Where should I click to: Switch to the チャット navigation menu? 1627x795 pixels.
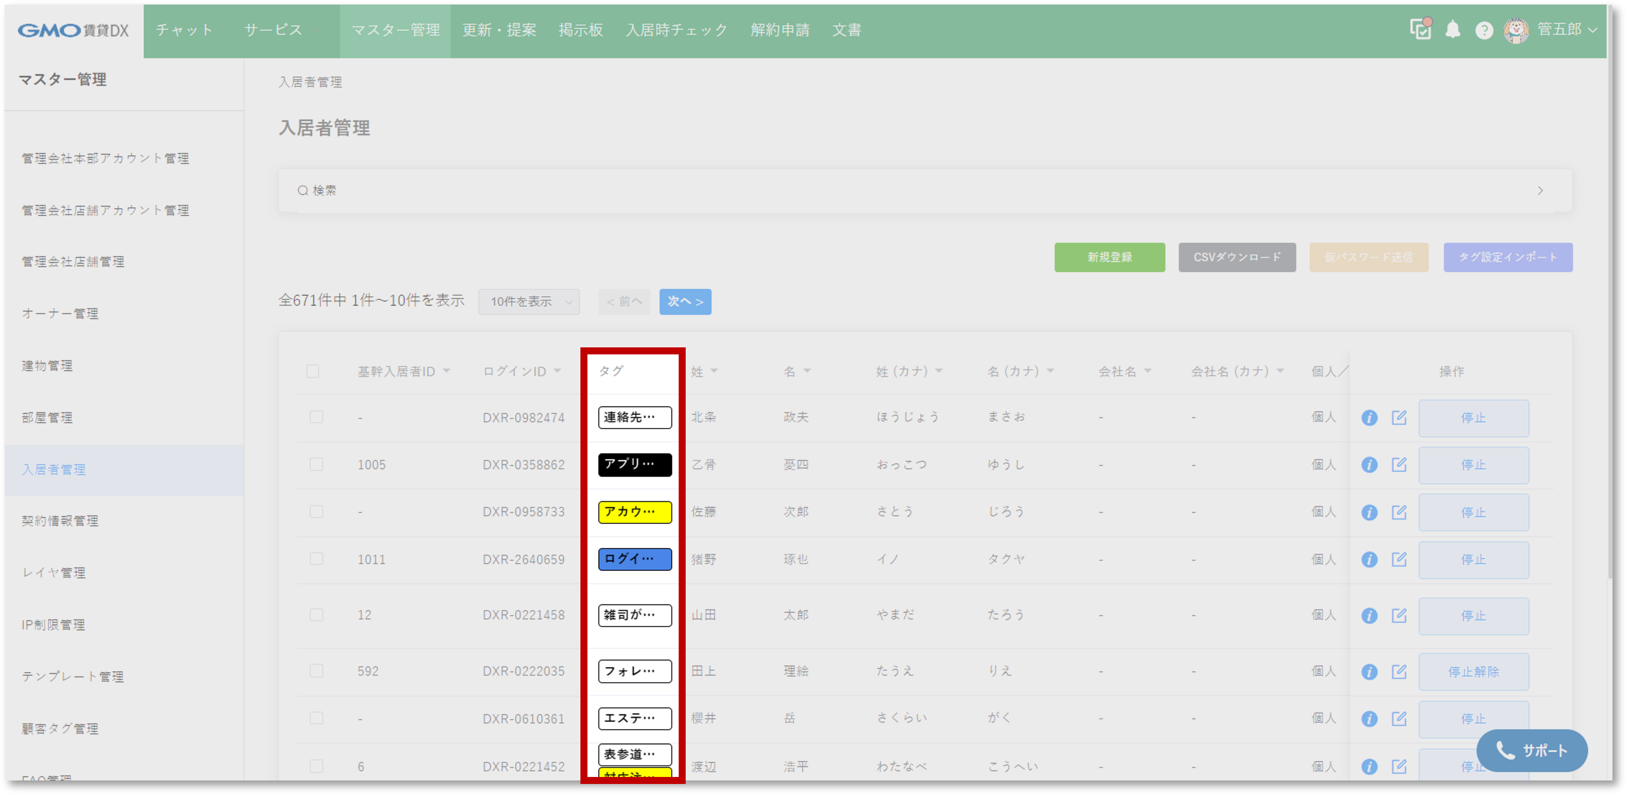pos(185,30)
